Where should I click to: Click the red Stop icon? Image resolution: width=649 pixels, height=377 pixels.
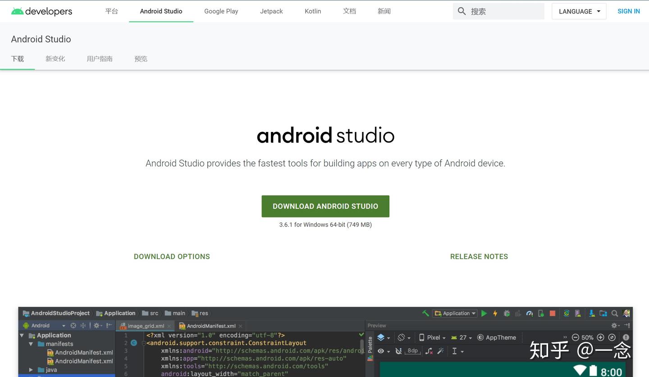[553, 313]
